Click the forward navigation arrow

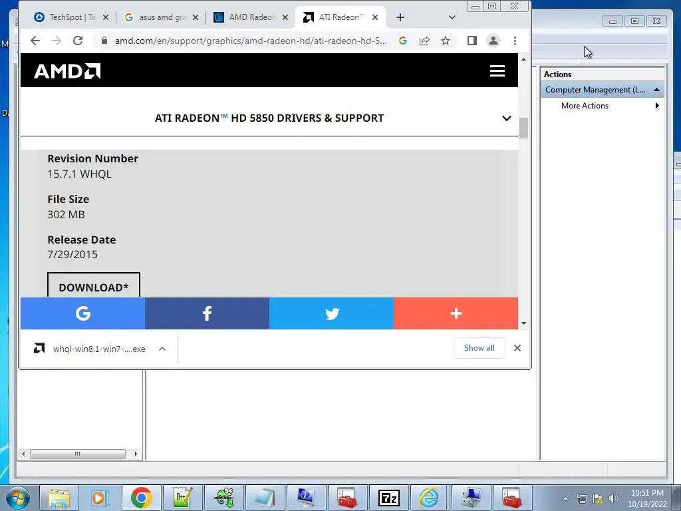click(57, 41)
